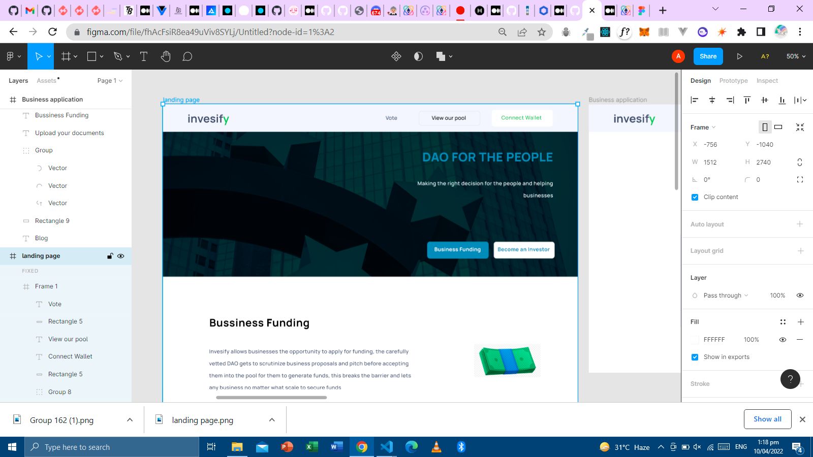This screenshot has width=813, height=457.
Task: Open the zoom 50% dropdown
Action: pos(796,56)
